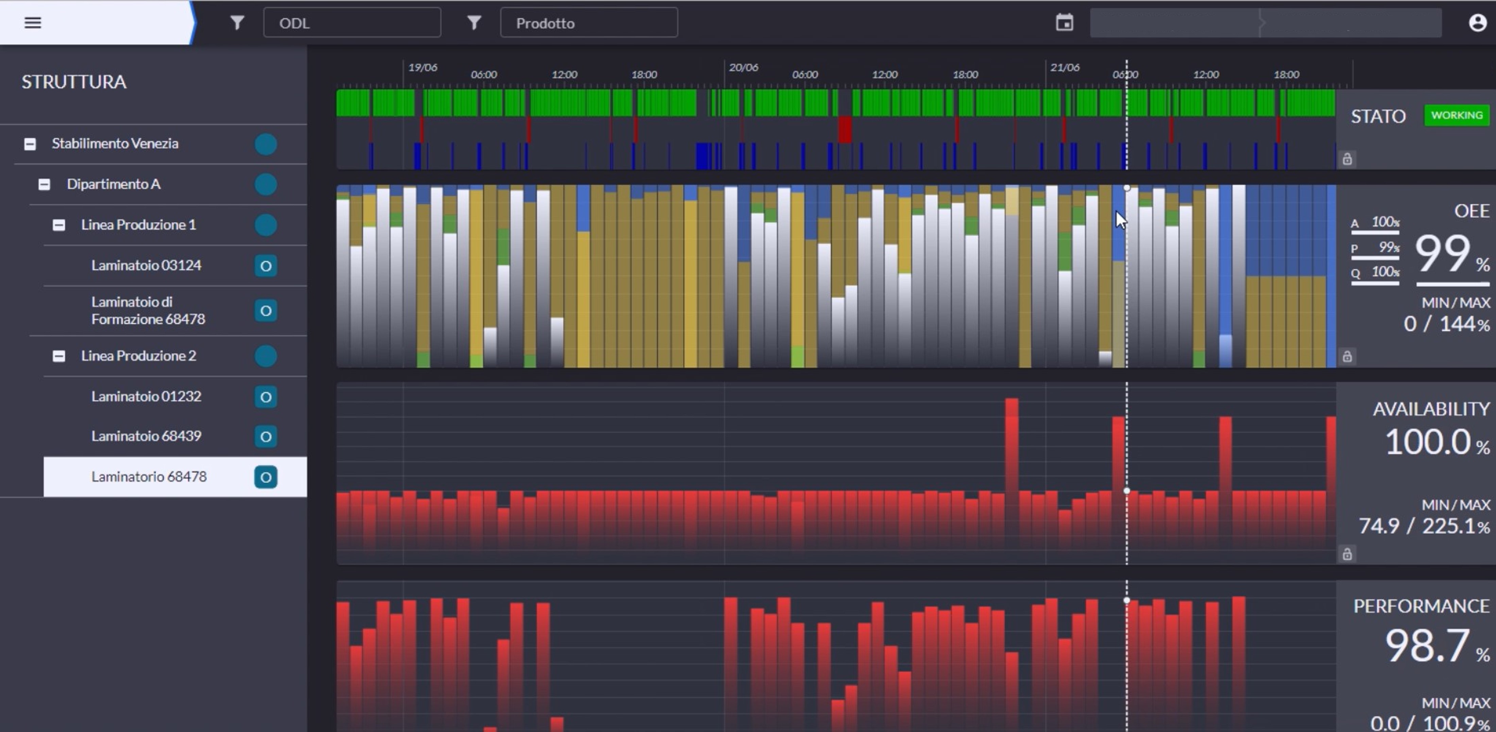
Task: Click status circle for Stabilimento Venezia
Action: click(x=266, y=144)
